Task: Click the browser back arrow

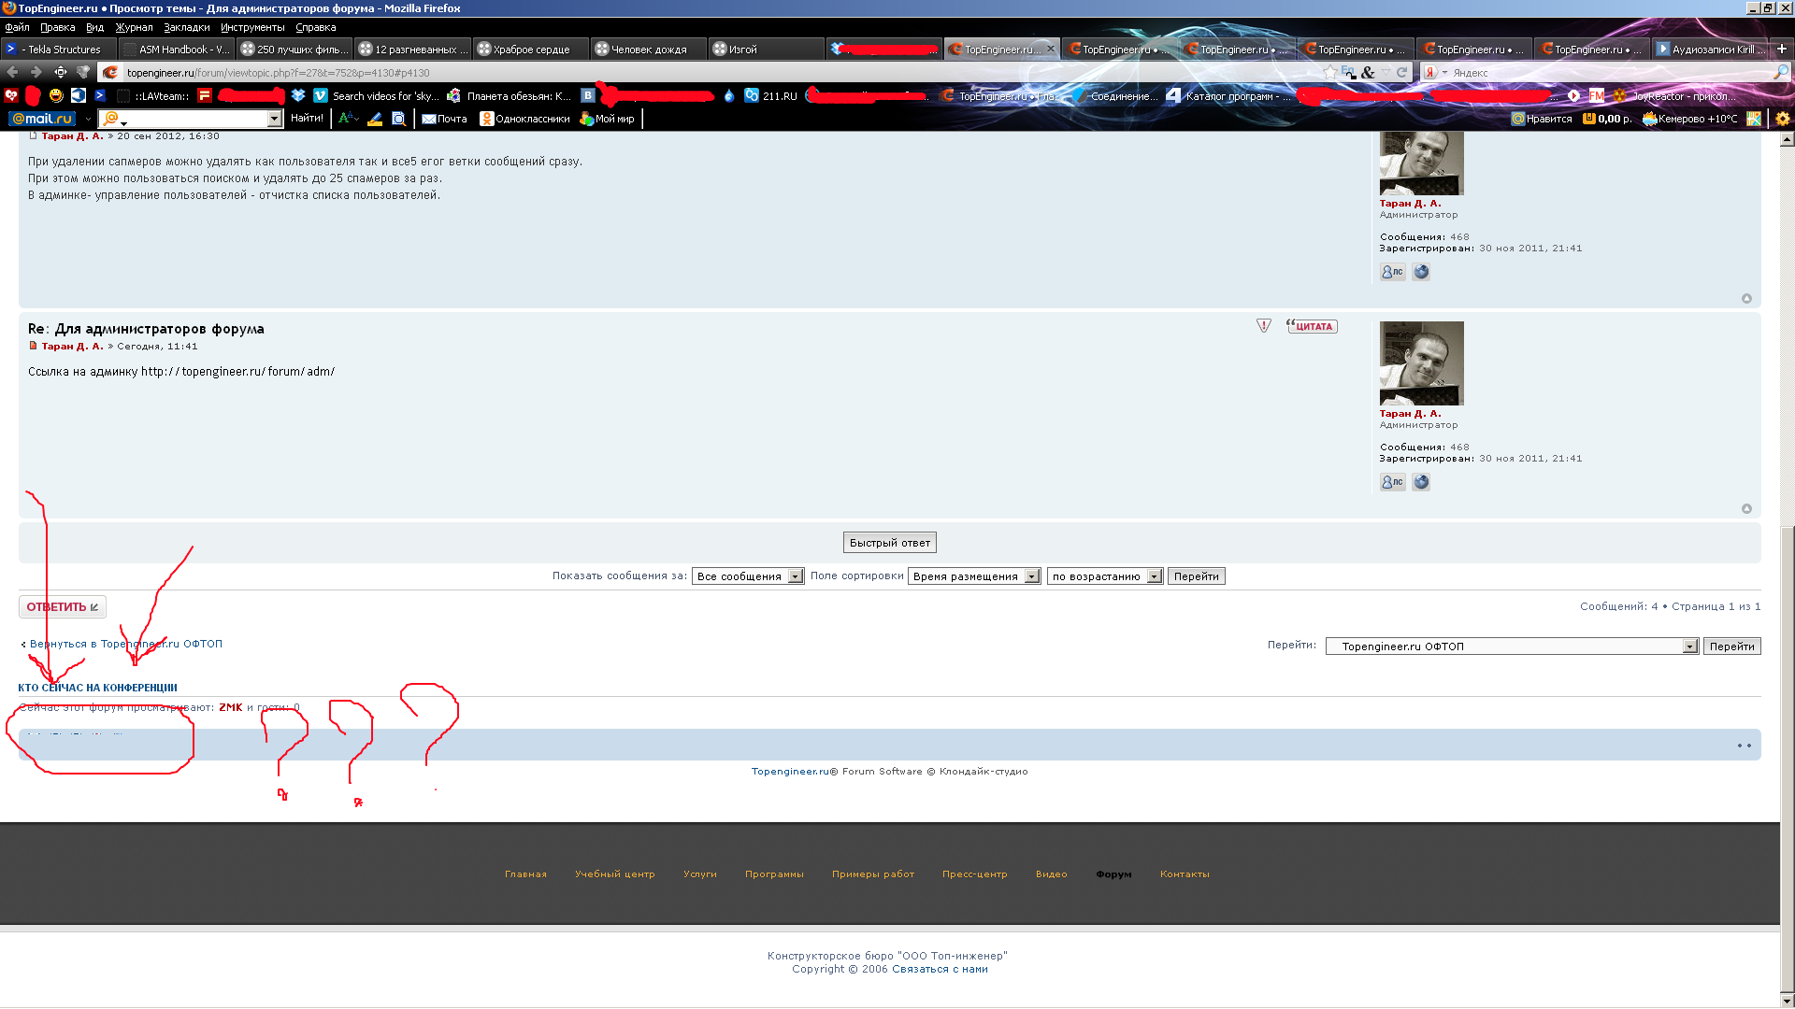Action: pos(12,72)
